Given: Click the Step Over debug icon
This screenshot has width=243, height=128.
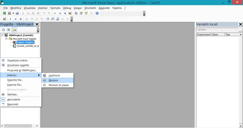Looking at the screenshot, I should tap(36, 19).
